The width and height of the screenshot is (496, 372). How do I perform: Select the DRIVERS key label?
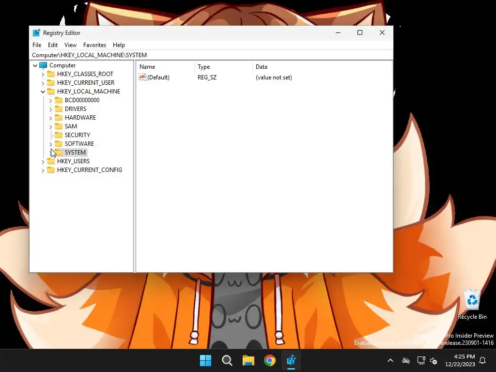click(75, 109)
